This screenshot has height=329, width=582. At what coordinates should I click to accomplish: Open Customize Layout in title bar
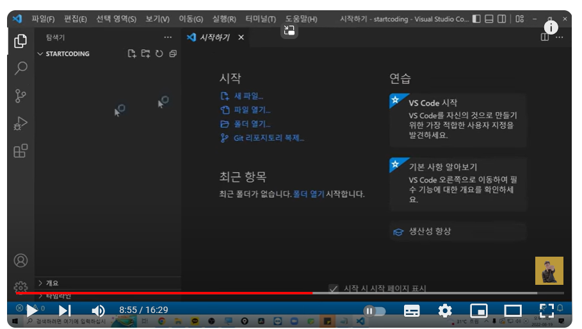point(520,19)
